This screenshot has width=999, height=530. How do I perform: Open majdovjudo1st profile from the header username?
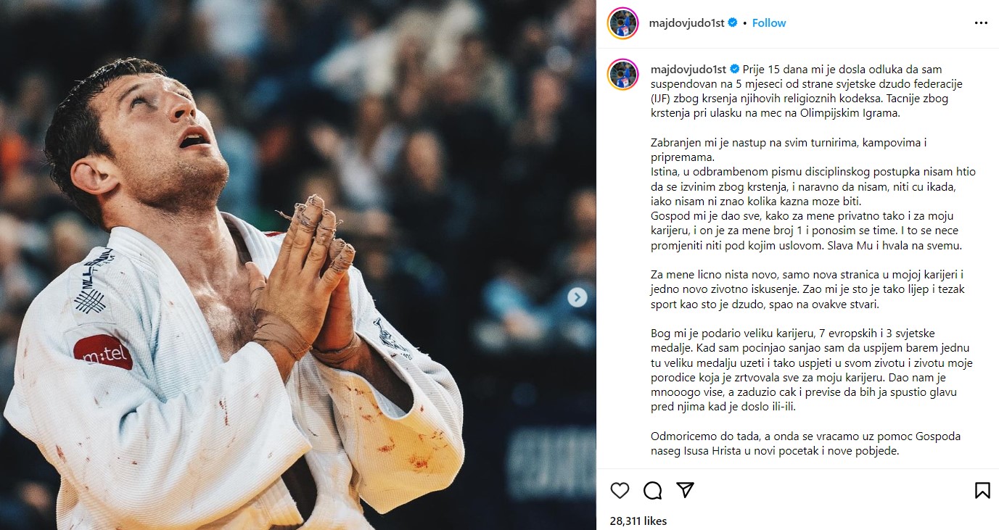(684, 23)
